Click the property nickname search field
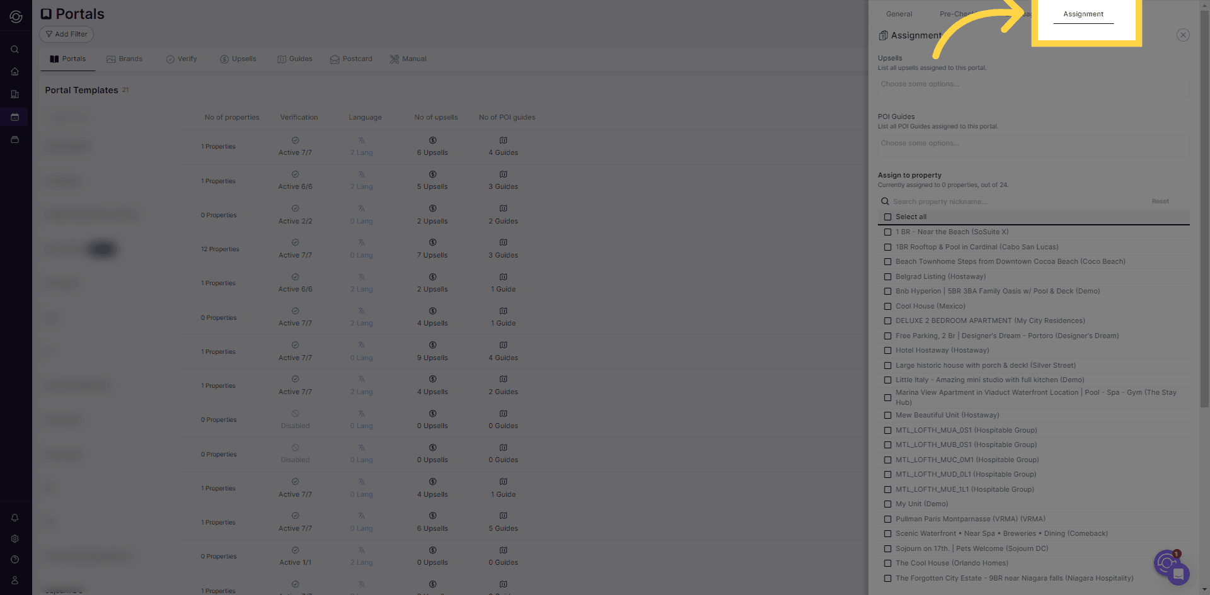The height and width of the screenshot is (595, 1210). click(x=983, y=201)
